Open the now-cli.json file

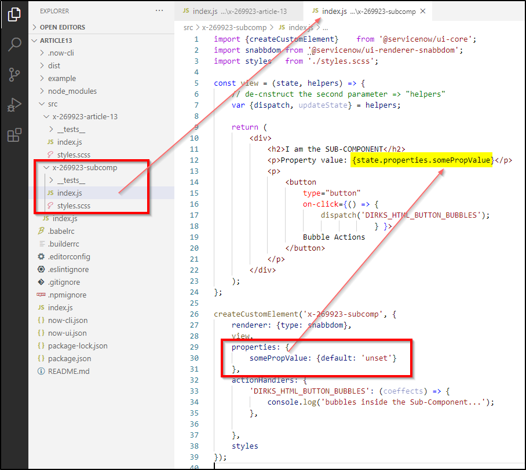(x=68, y=321)
